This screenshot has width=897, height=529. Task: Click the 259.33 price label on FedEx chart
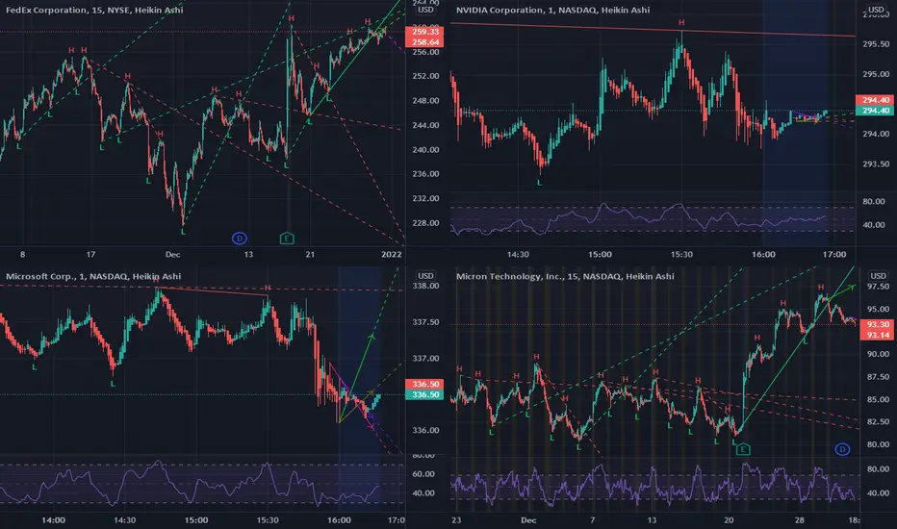pyautogui.click(x=424, y=32)
